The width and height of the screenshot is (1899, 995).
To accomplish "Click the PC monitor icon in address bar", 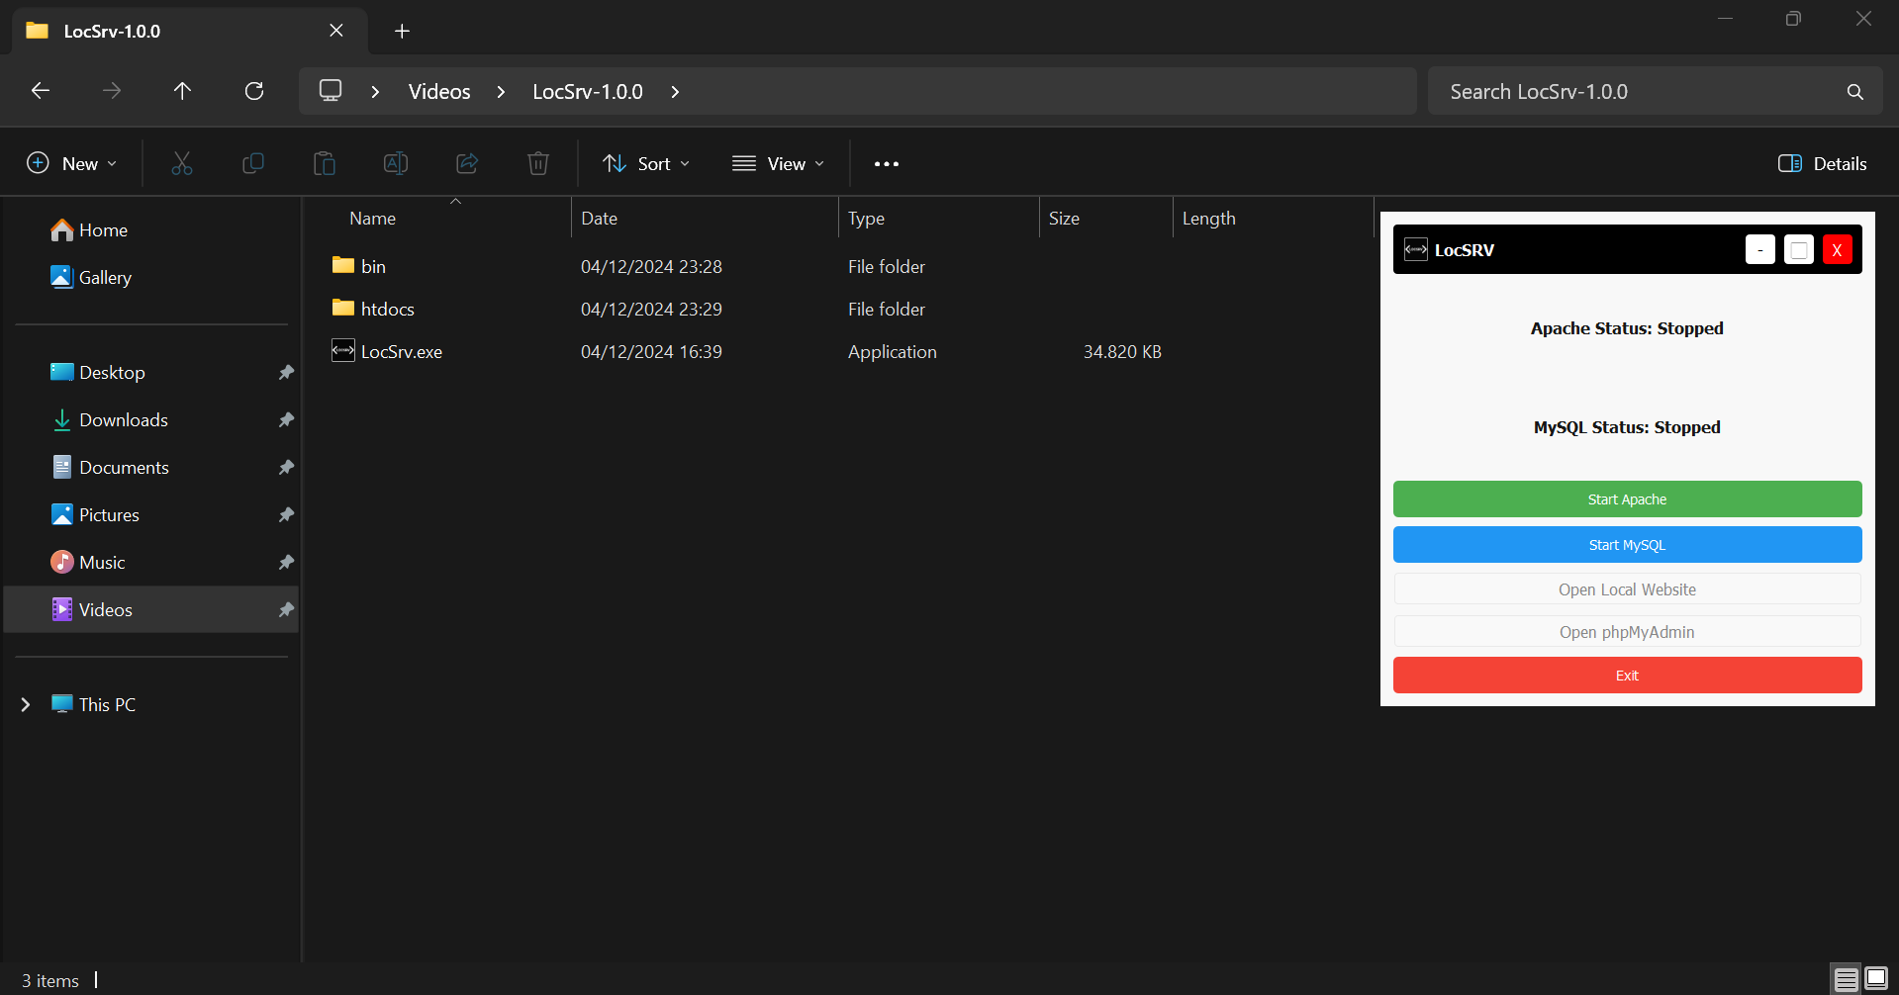I will 331,91.
